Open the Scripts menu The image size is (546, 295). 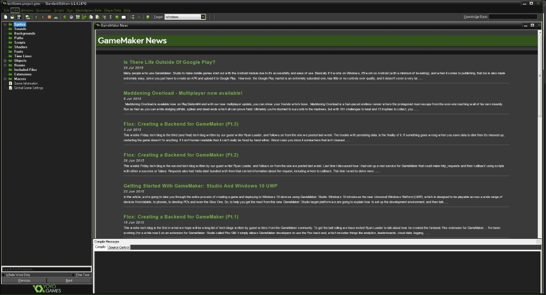click(59, 10)
